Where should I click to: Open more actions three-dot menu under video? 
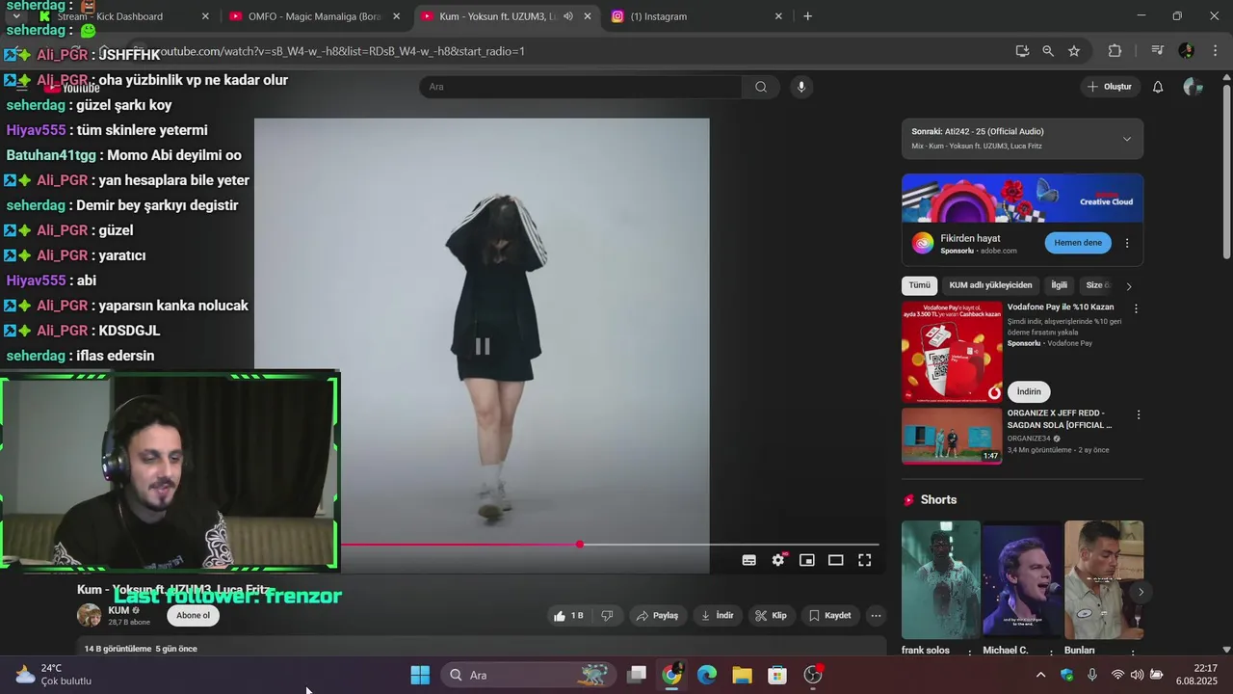(876, 615)
